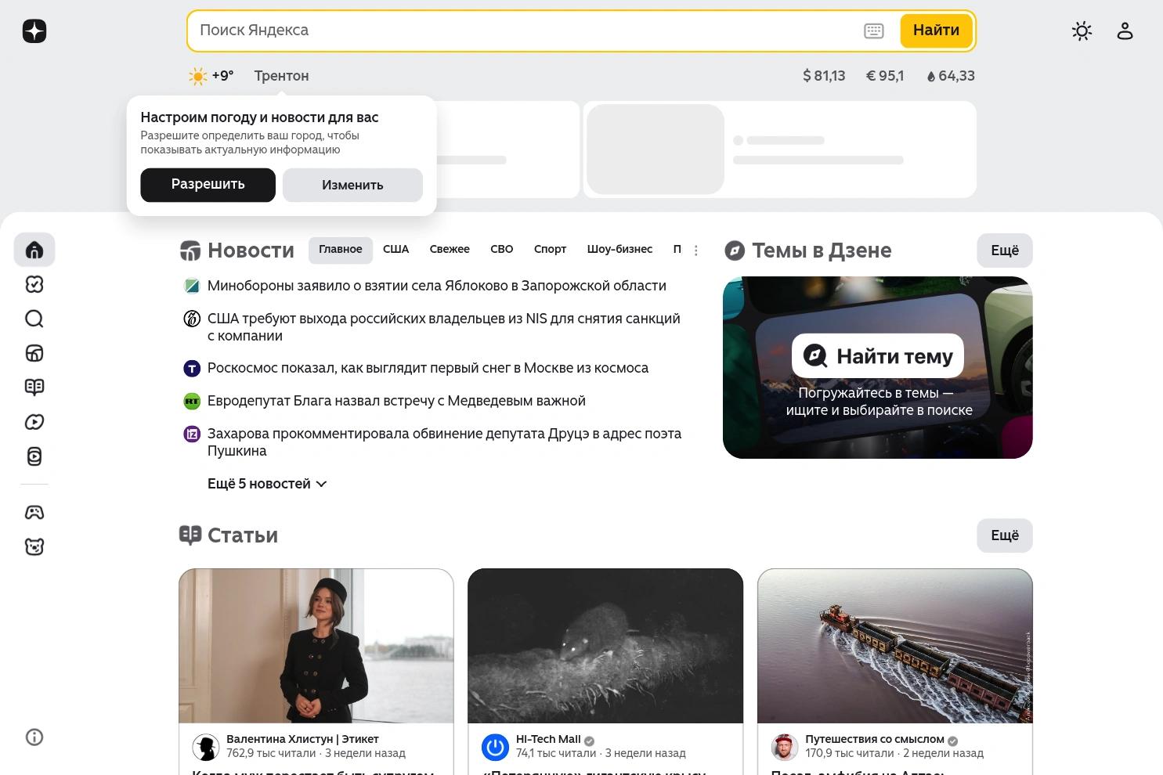This screenshot has height=775, width=1163.
Task: Open the Search icon in the left sidebar
Action: pyautogui.click(x=34, y=319)
